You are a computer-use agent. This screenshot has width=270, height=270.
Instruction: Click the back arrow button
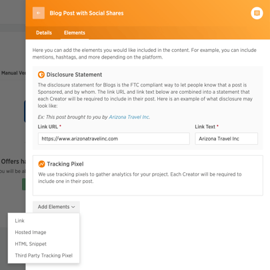(39, 13)
